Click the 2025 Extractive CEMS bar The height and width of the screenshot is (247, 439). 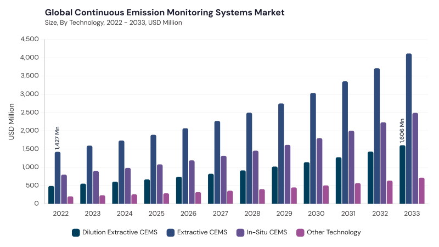(x=154, y=169)
